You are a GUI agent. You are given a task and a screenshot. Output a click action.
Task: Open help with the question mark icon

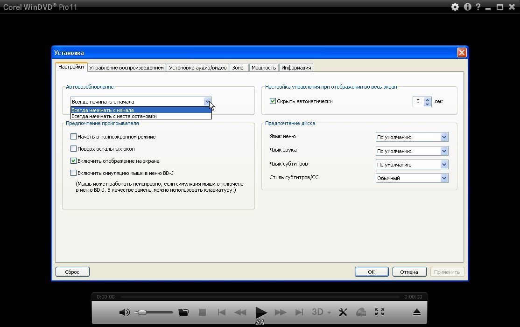tap(478, 7)
